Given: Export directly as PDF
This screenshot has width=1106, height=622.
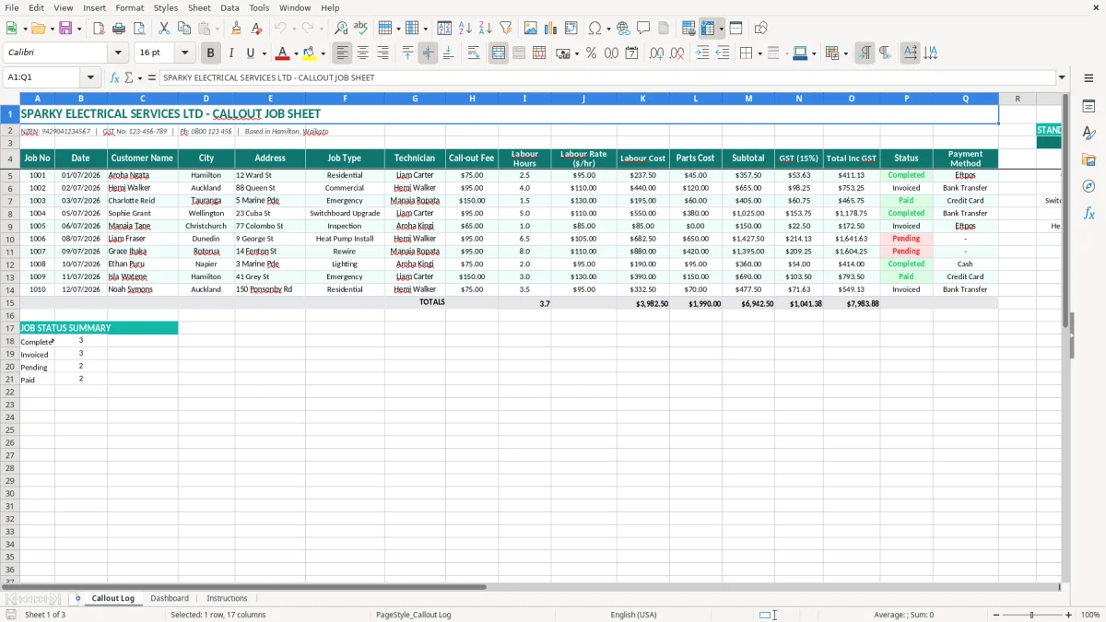Looking at the screenshot, I should coord(98,29).
